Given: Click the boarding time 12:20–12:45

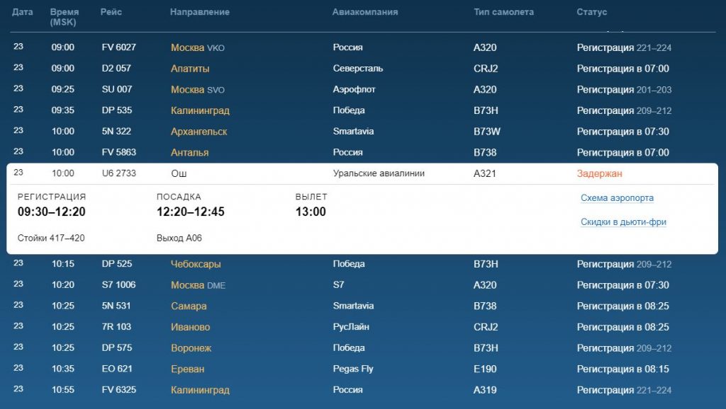Looking at the screenshot, I should pyautogui.click(x=190, y=212).
